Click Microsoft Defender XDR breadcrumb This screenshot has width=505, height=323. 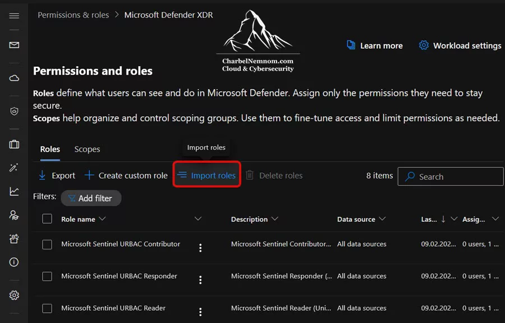pos(168,15)
